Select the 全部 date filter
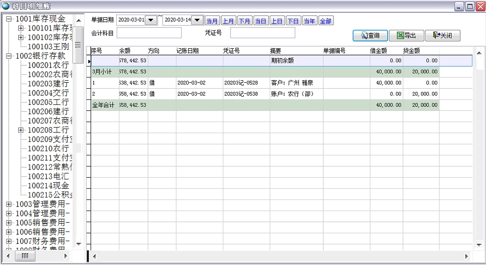 pyautogui.click(x=325, y=21)
